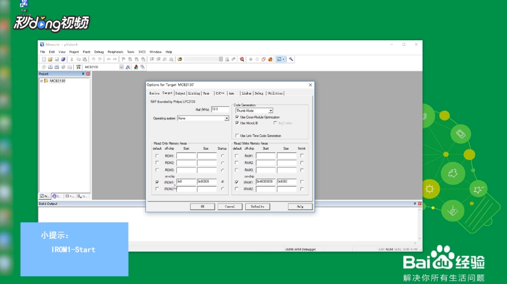Switch to the Linker tab
The image size is (507, 284).
[x=246, y=93]
